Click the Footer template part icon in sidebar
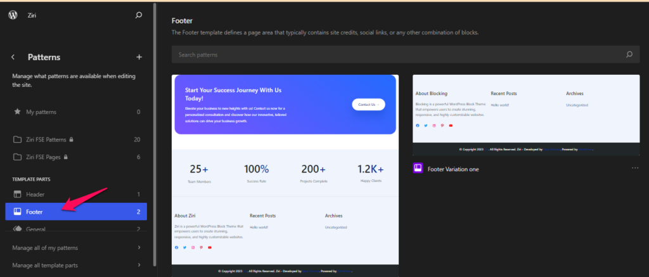This screenshot has width=649, height=277. coord(17,212)
